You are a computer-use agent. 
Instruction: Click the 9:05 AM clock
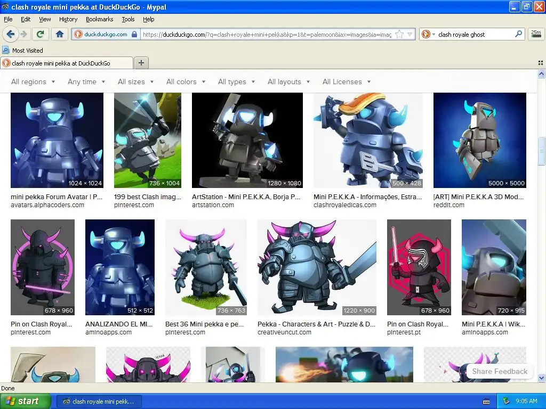tap(526, 401)
